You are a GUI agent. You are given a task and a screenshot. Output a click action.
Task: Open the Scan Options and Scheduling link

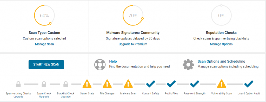pyautogui.click(x=221, y=61)
